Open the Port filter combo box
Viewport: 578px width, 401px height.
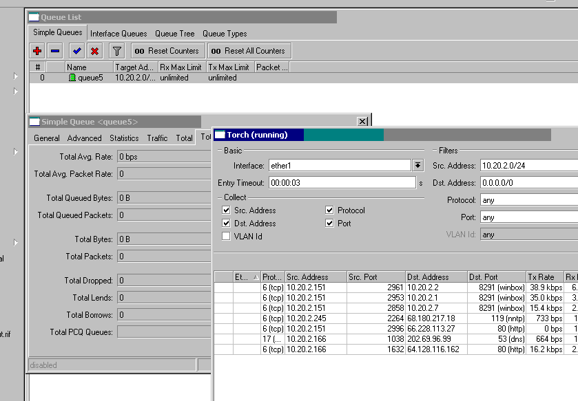point(529,217)
